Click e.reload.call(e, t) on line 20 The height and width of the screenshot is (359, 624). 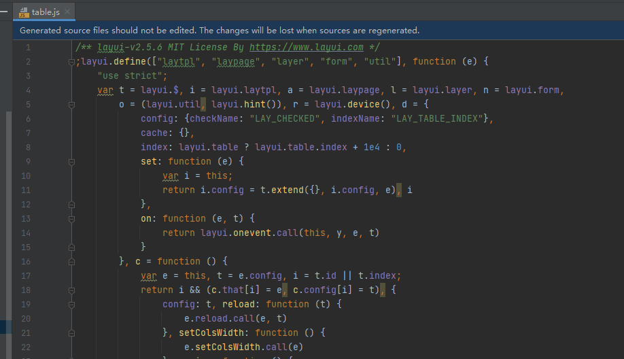236,319
